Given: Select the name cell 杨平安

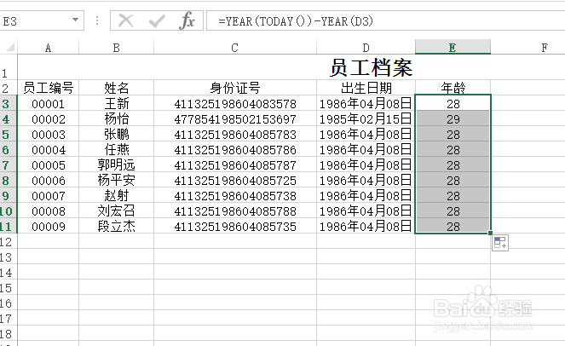Looking at the screenshot, I should (x=117, y=180).
